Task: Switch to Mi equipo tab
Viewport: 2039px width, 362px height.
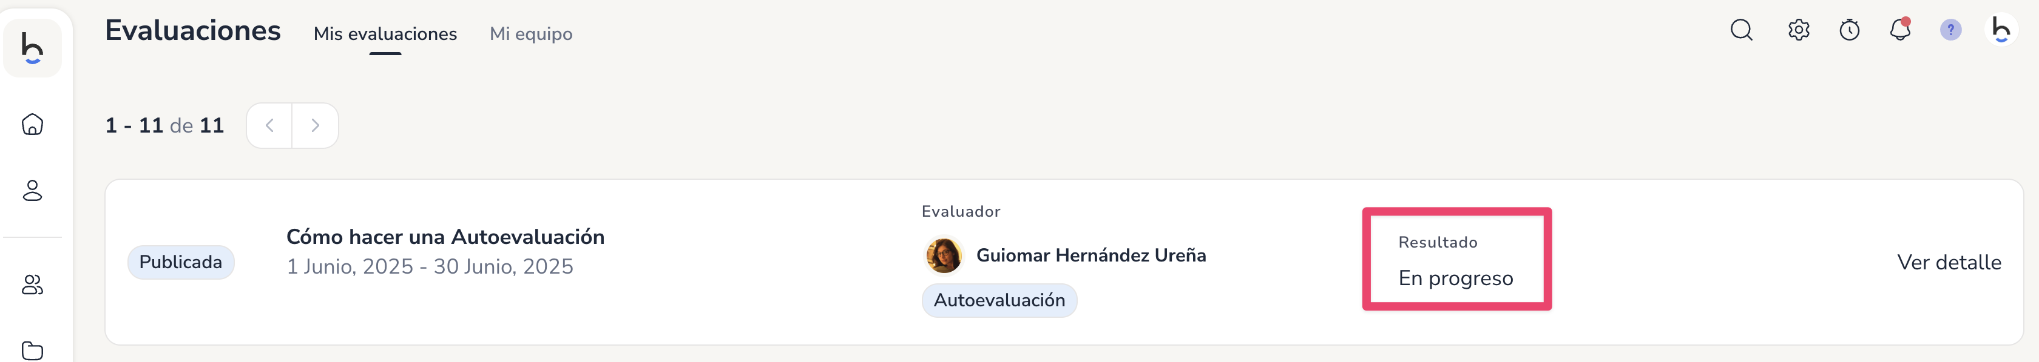Action: click(x=531, y=34)
